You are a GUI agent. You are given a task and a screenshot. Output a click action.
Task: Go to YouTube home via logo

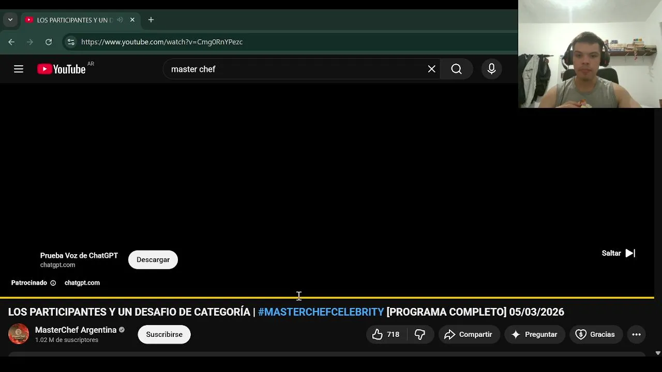click(62, 69)
